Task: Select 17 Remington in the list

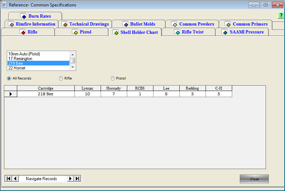Action: (x=38, y=59)
